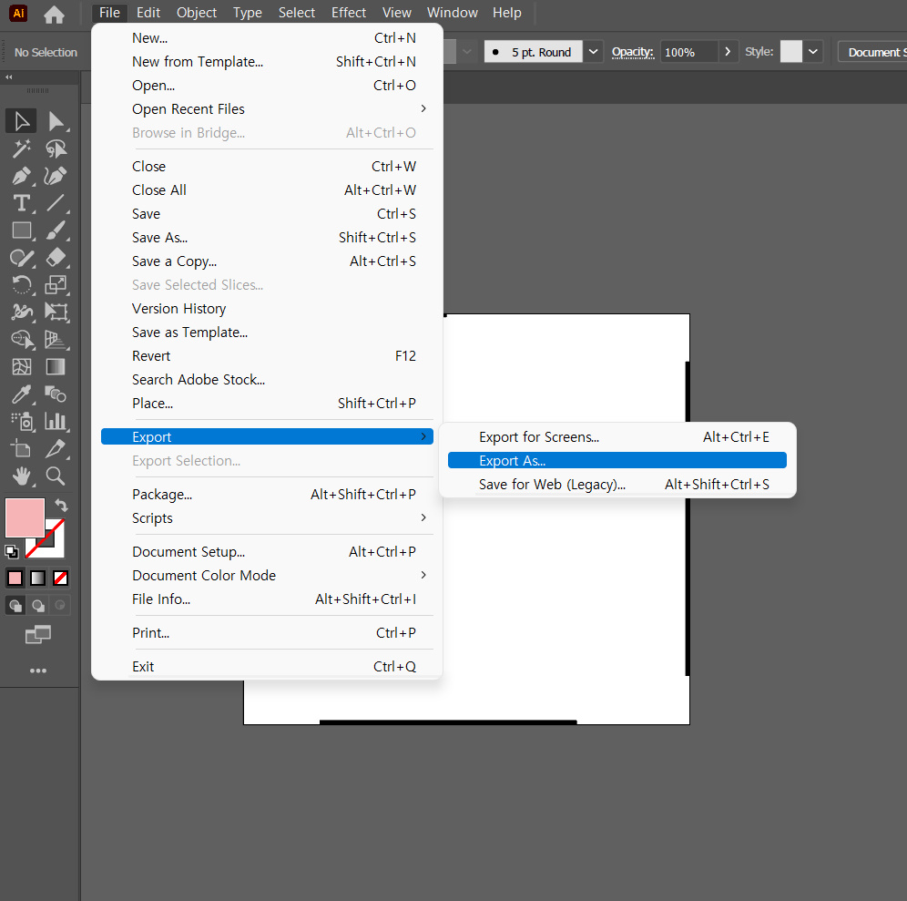Click Change Screen Mode icon
Screen dimensions: 907x901
point(38,635)
